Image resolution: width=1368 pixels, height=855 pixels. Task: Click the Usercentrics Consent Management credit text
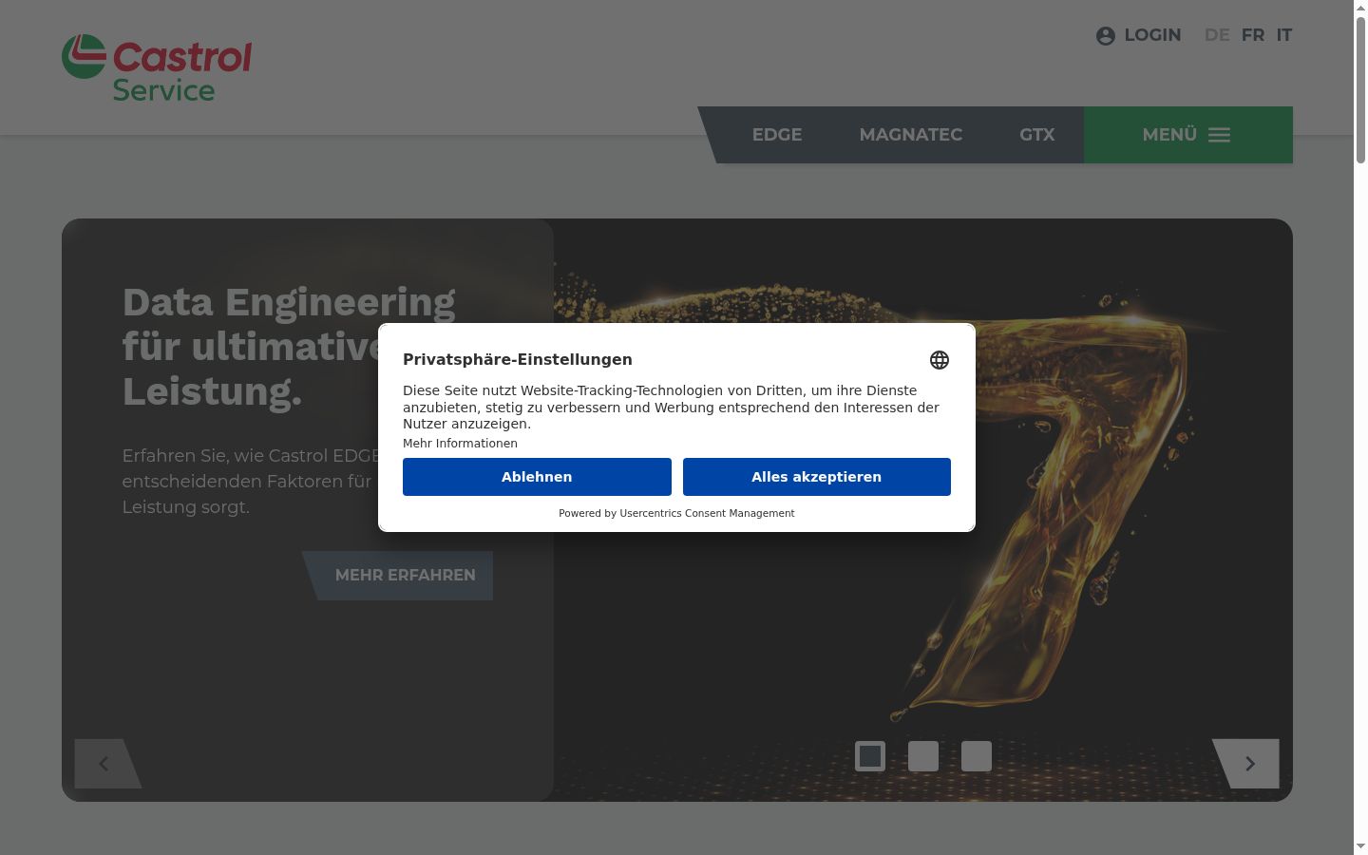[707, 513]
